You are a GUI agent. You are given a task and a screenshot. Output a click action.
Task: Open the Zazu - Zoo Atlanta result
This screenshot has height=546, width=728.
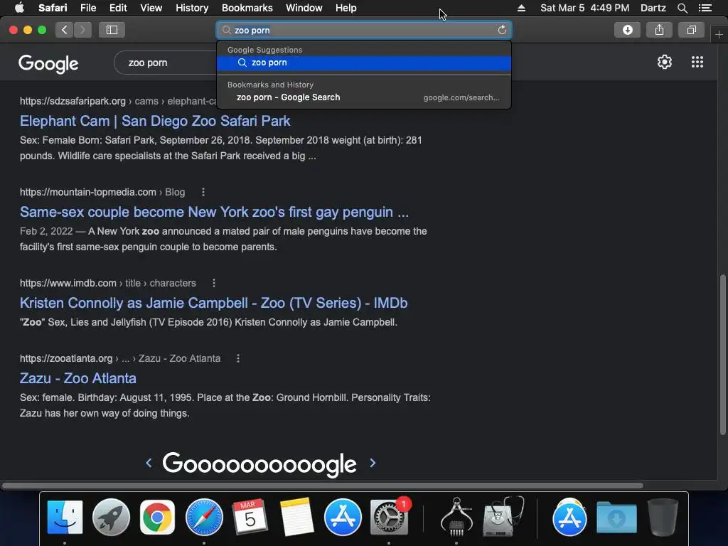(x=78, y=378)
